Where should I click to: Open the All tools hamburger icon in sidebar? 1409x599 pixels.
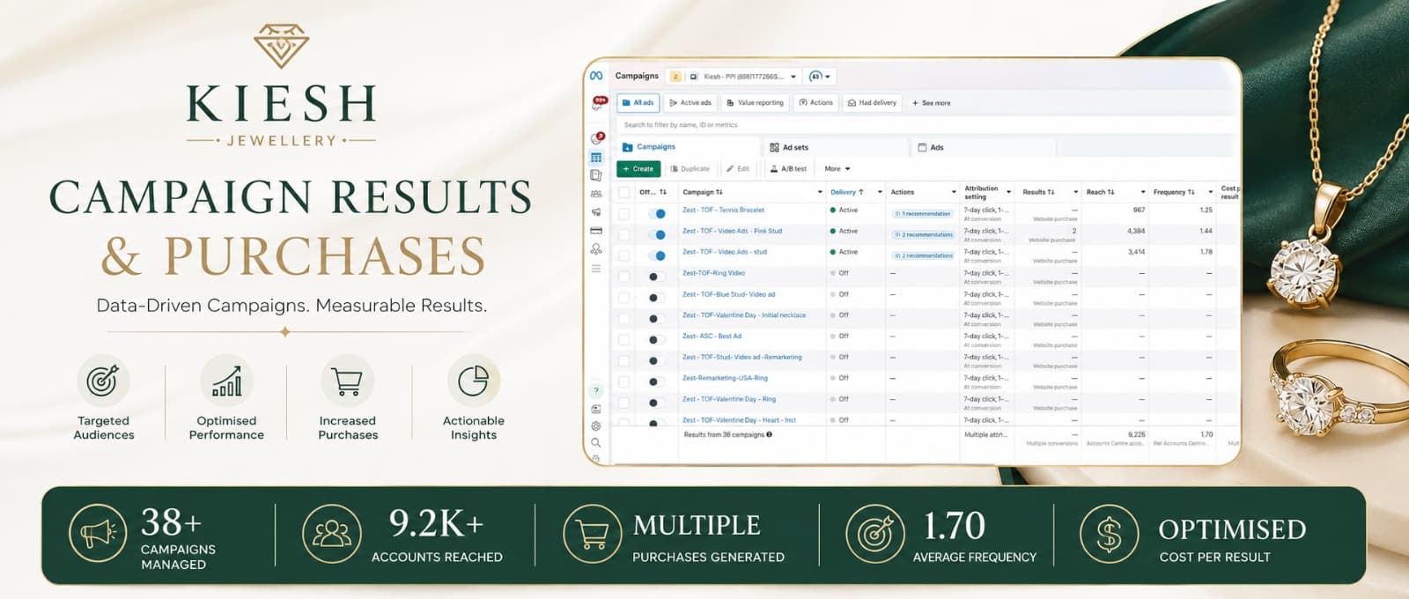click(596, 268)
